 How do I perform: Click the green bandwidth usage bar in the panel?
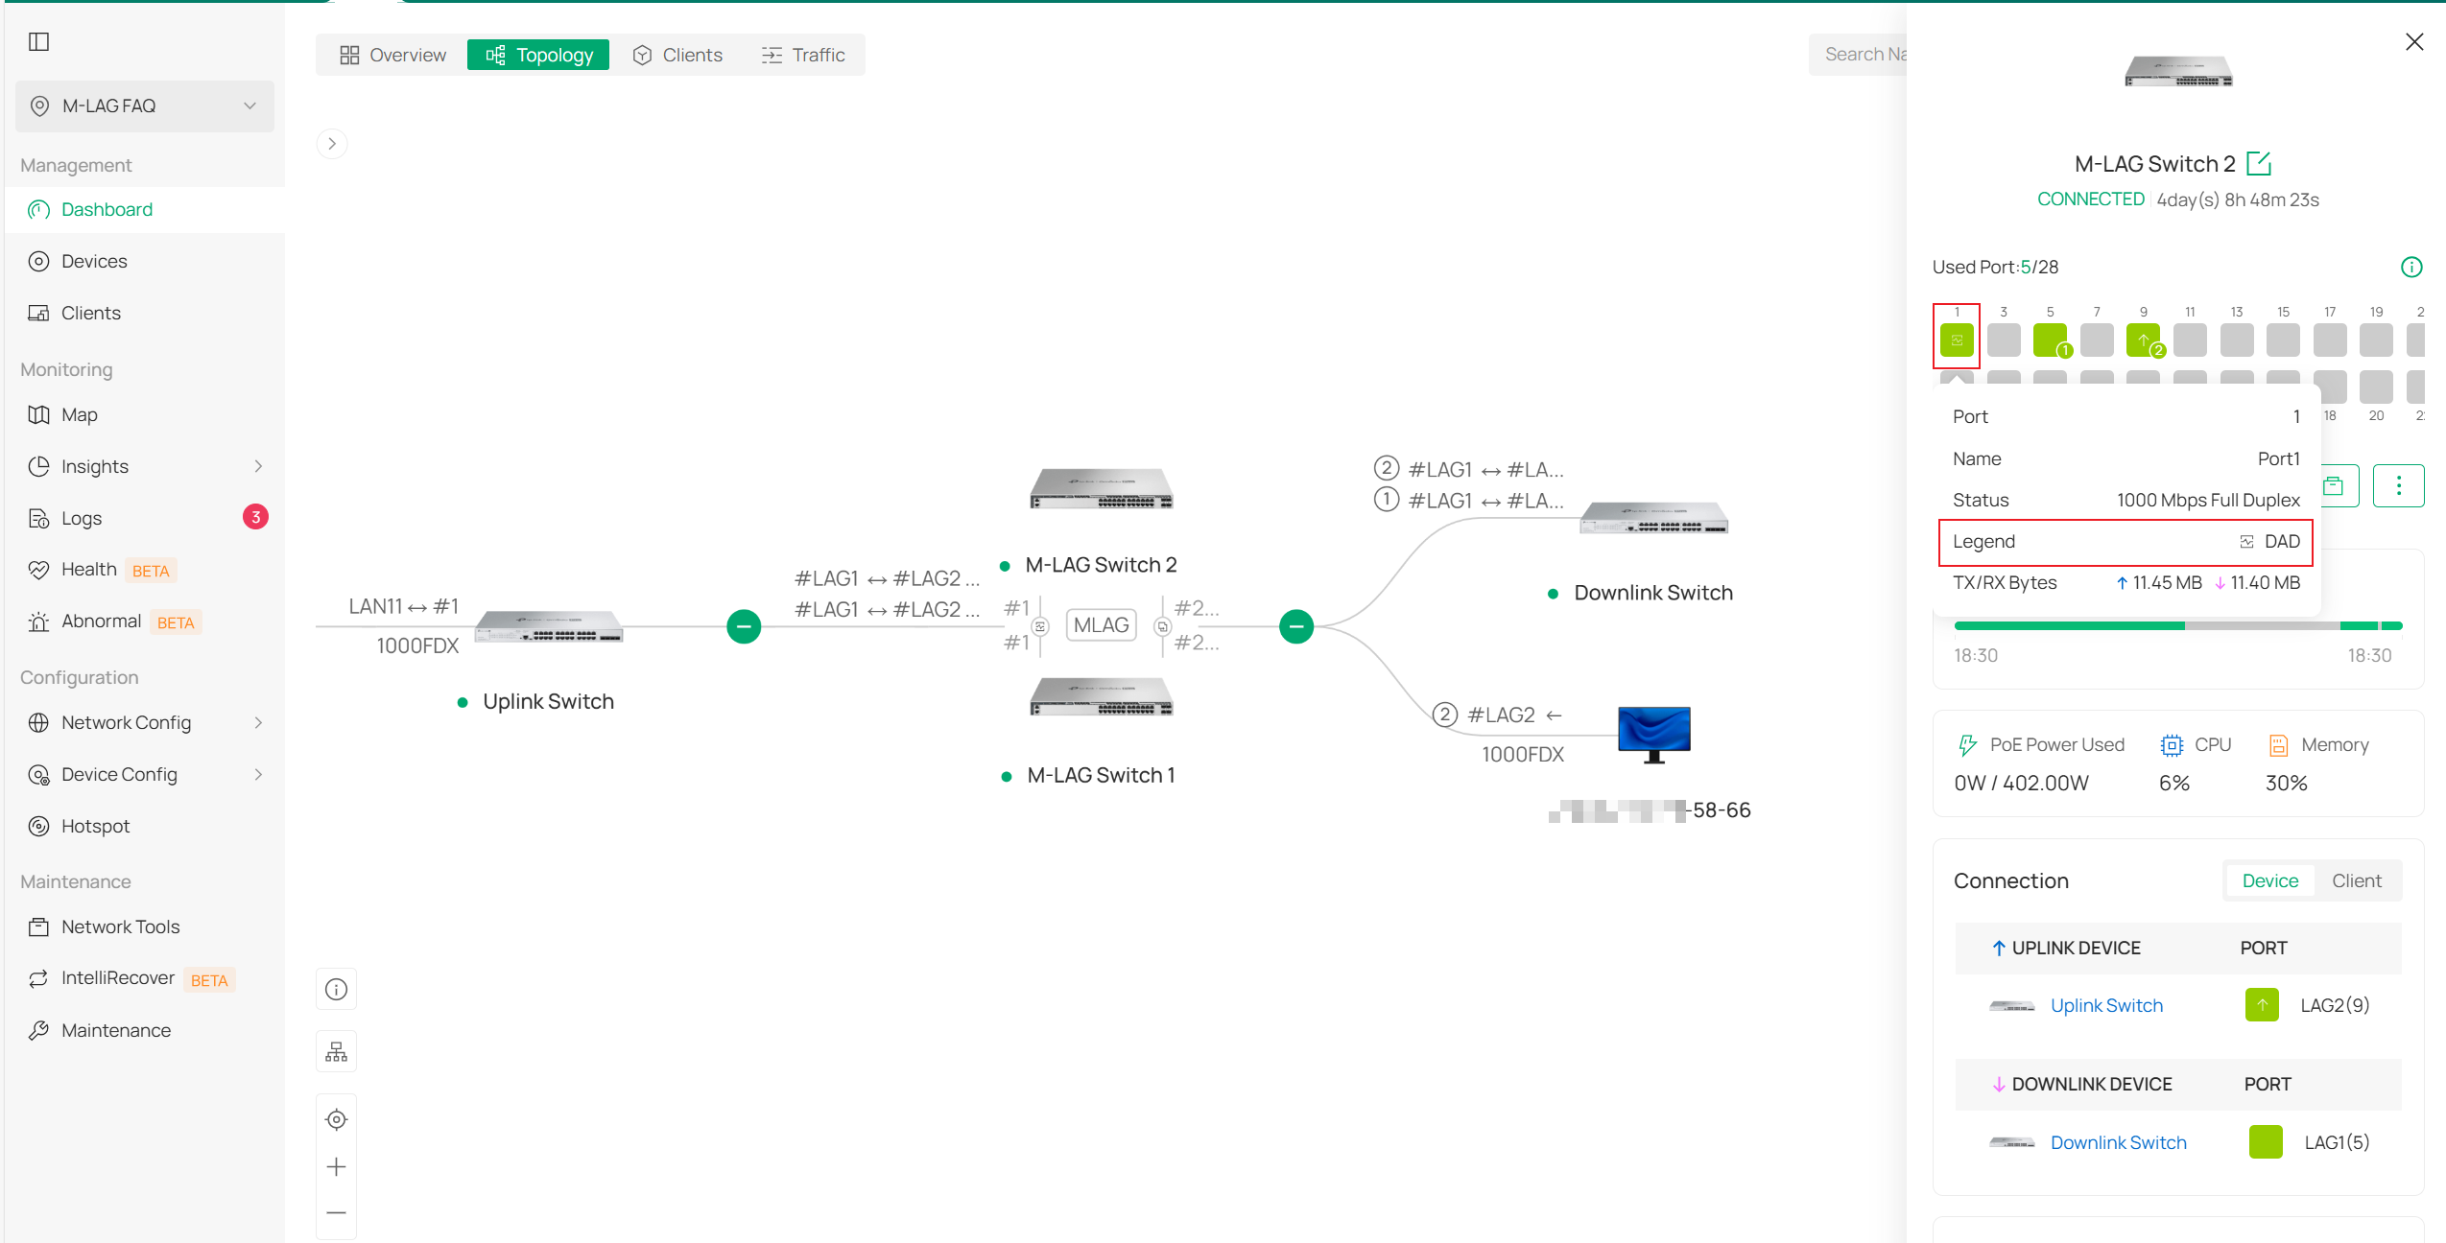2111,625
